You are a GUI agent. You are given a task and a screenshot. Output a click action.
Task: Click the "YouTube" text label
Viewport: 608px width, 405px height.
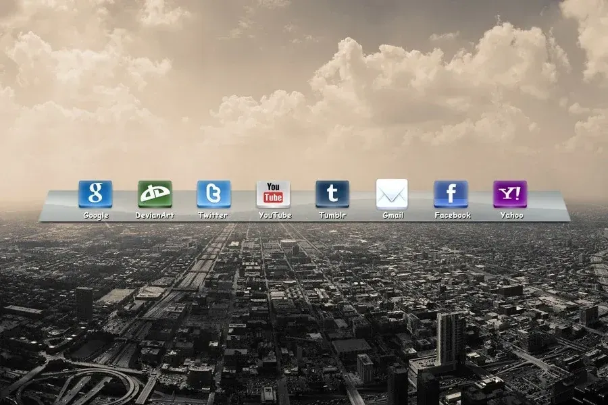click(x=275, y=215)
